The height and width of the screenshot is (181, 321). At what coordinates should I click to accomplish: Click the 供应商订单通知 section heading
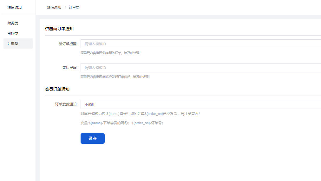click(x=59, y=29)
